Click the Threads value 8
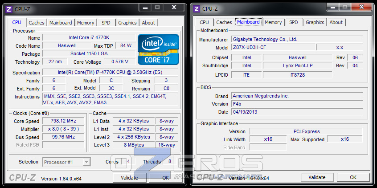Viewport: 377px width, 188px height. tap(170, 161)
